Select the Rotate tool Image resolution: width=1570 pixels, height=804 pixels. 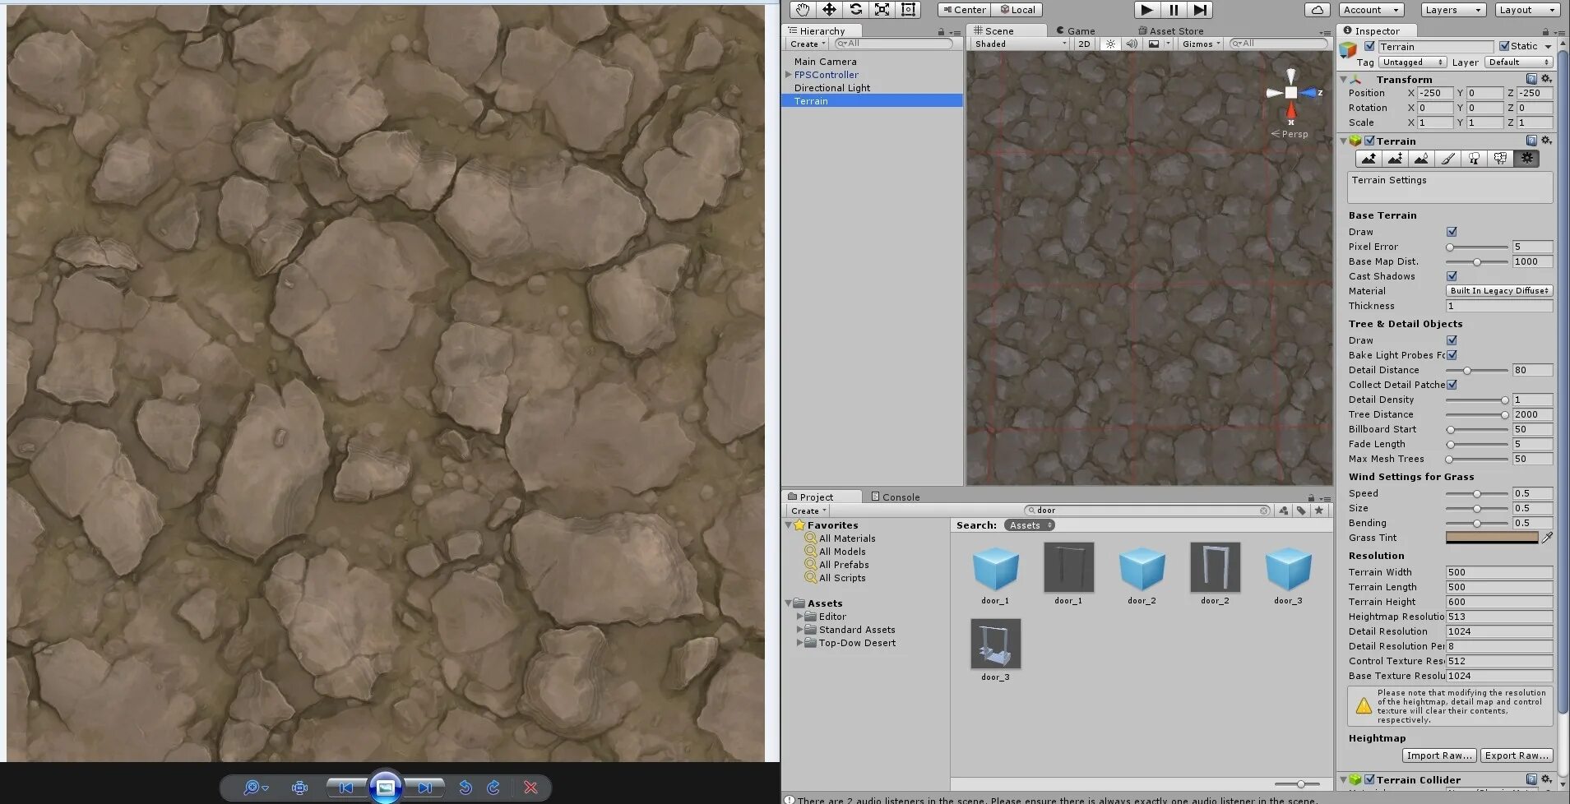point(855,10)
